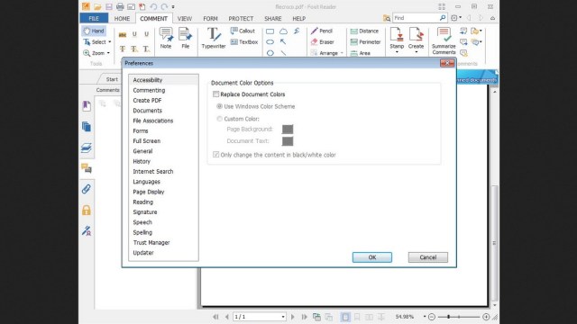
Task: Open the FILE menu
Action: pos(94,18)
